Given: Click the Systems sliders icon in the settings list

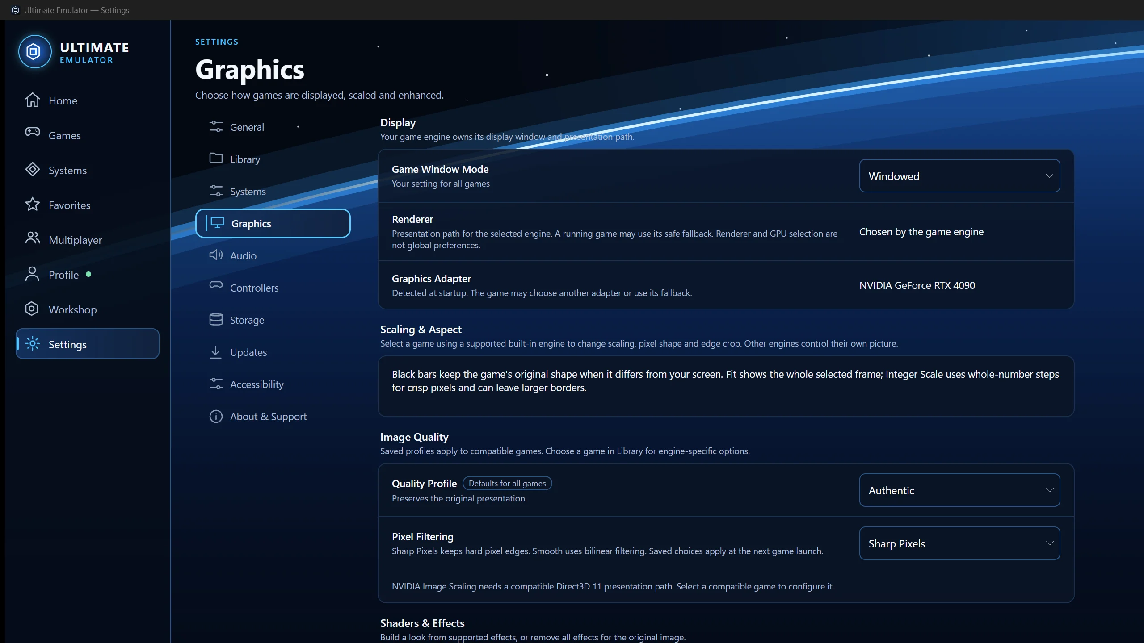Looking at the screenshot, I should [216, 191].
